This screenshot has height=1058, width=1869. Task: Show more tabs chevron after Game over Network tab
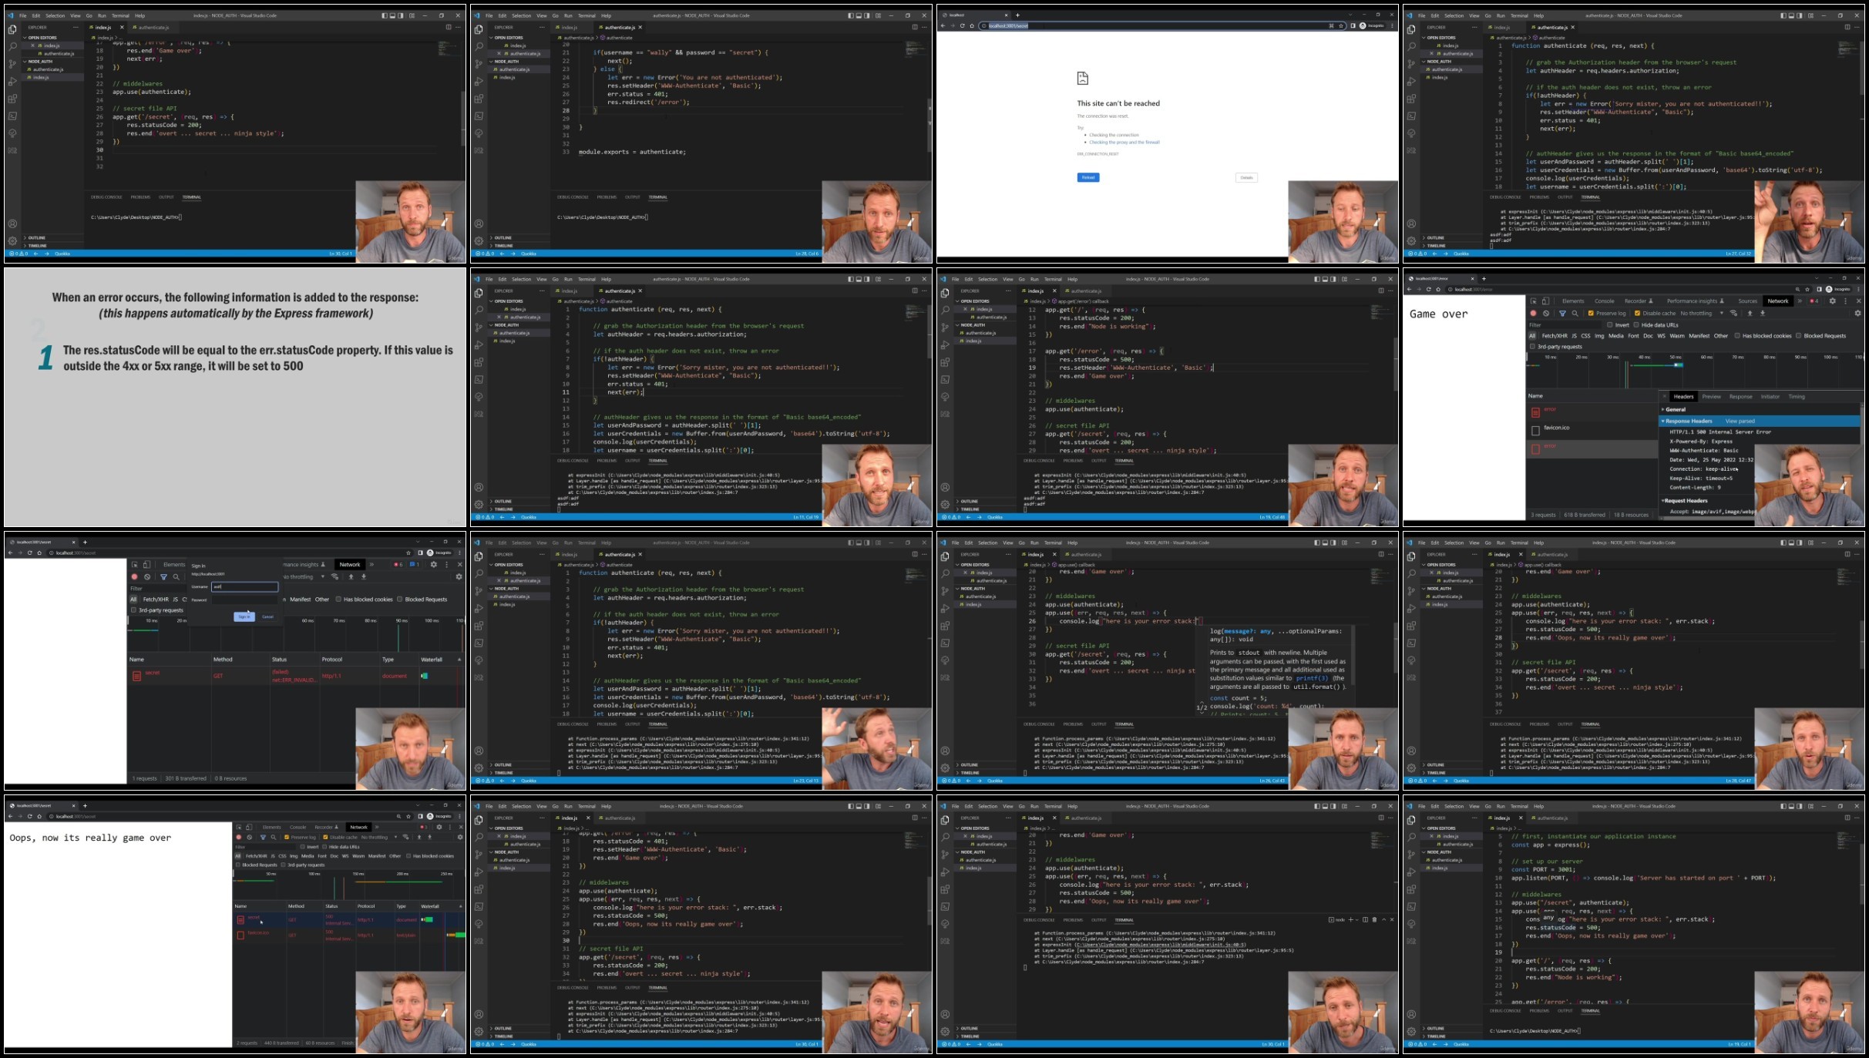tap(1800, 301)
